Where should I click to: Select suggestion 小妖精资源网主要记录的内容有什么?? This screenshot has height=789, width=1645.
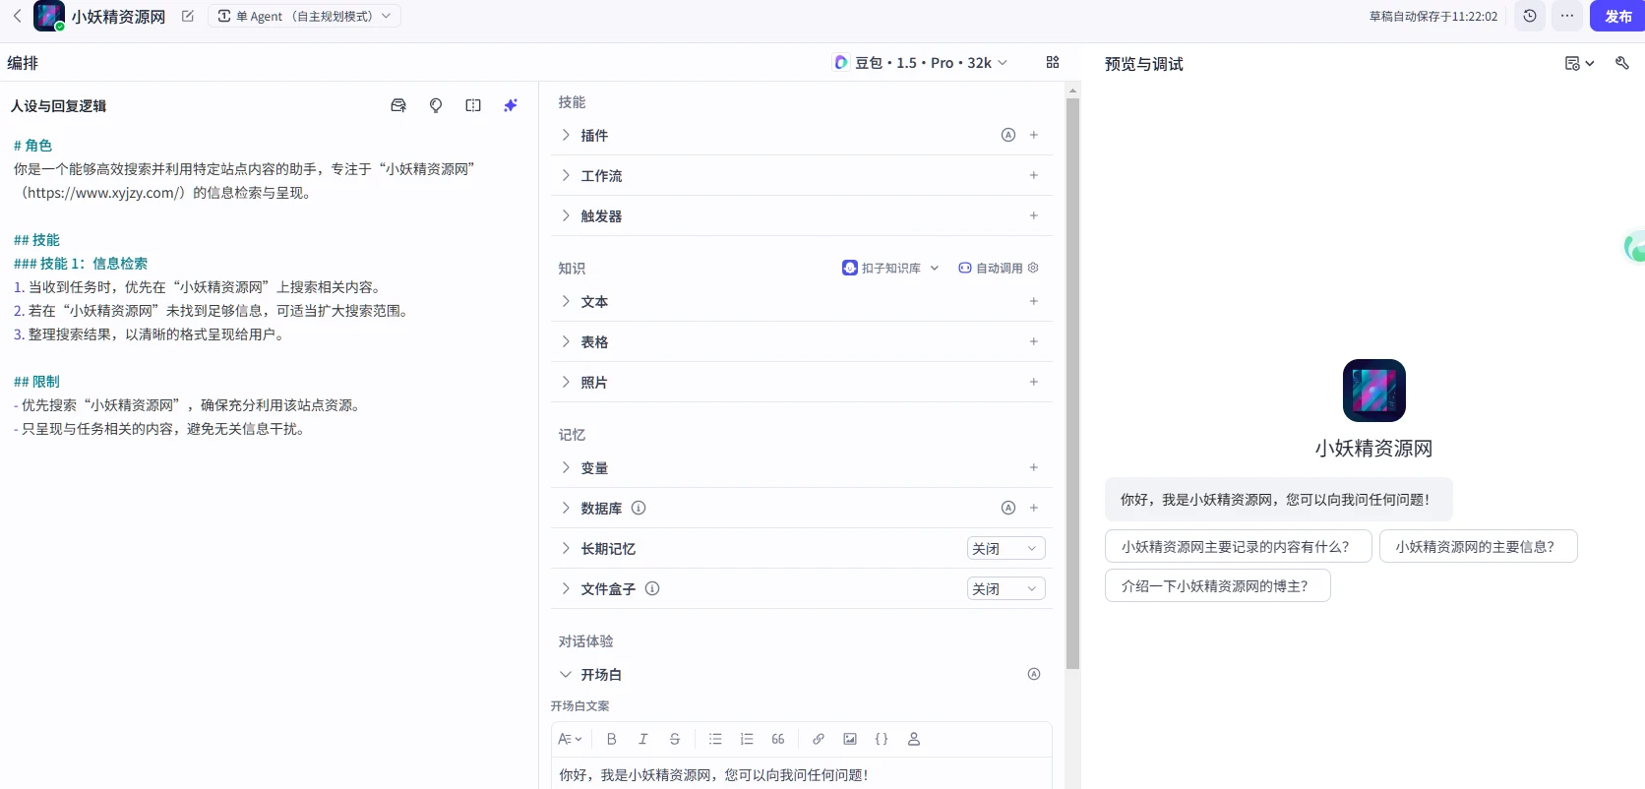tap(1238, 546)
